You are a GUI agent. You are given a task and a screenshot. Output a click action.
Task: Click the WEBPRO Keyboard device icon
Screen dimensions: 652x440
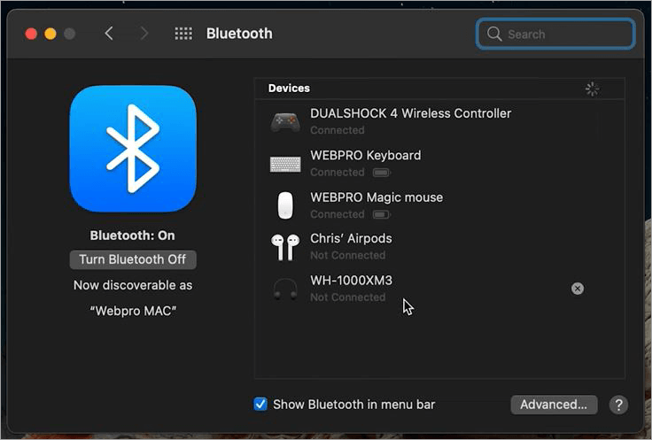tap(285, 164)
